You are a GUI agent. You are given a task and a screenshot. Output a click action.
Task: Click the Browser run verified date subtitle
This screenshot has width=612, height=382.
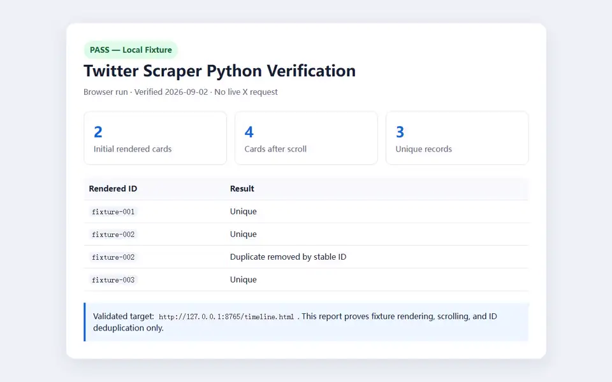coord(180,92)
